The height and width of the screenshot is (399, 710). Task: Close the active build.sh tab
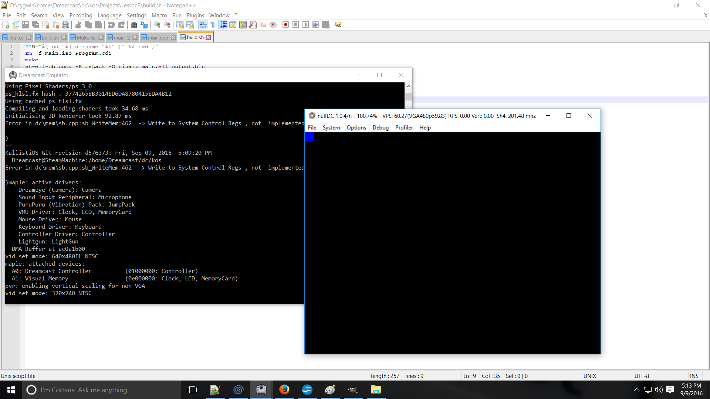click(x=208, y=37)
